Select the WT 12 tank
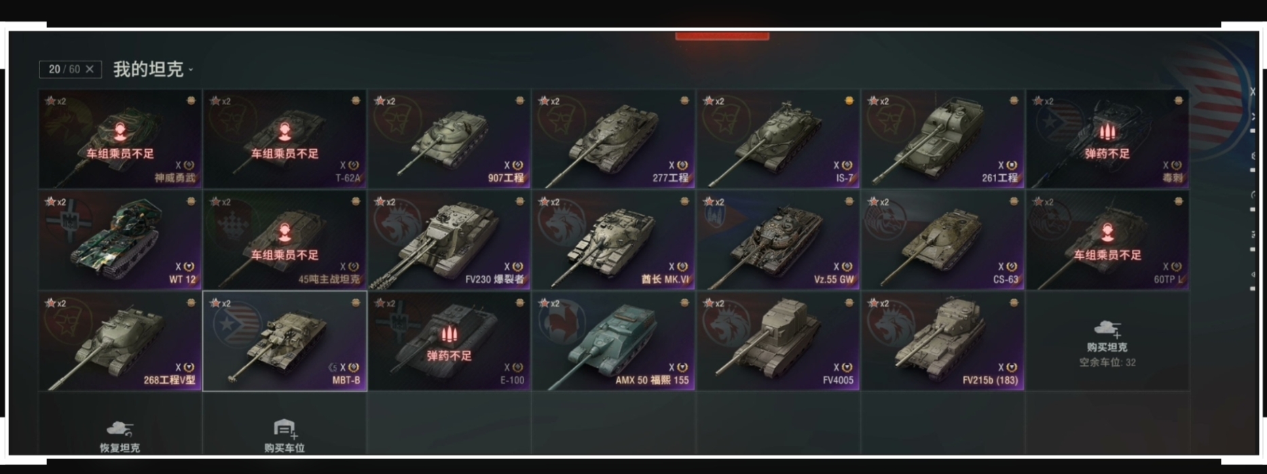Image resolution: width=1267 pixels, height=474 pixels. [x=120, y=240]
